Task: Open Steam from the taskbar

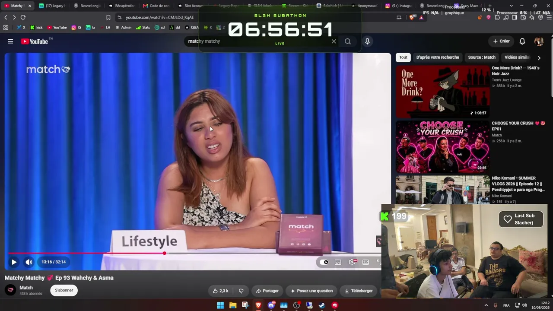Action: (x=322, y=305)
